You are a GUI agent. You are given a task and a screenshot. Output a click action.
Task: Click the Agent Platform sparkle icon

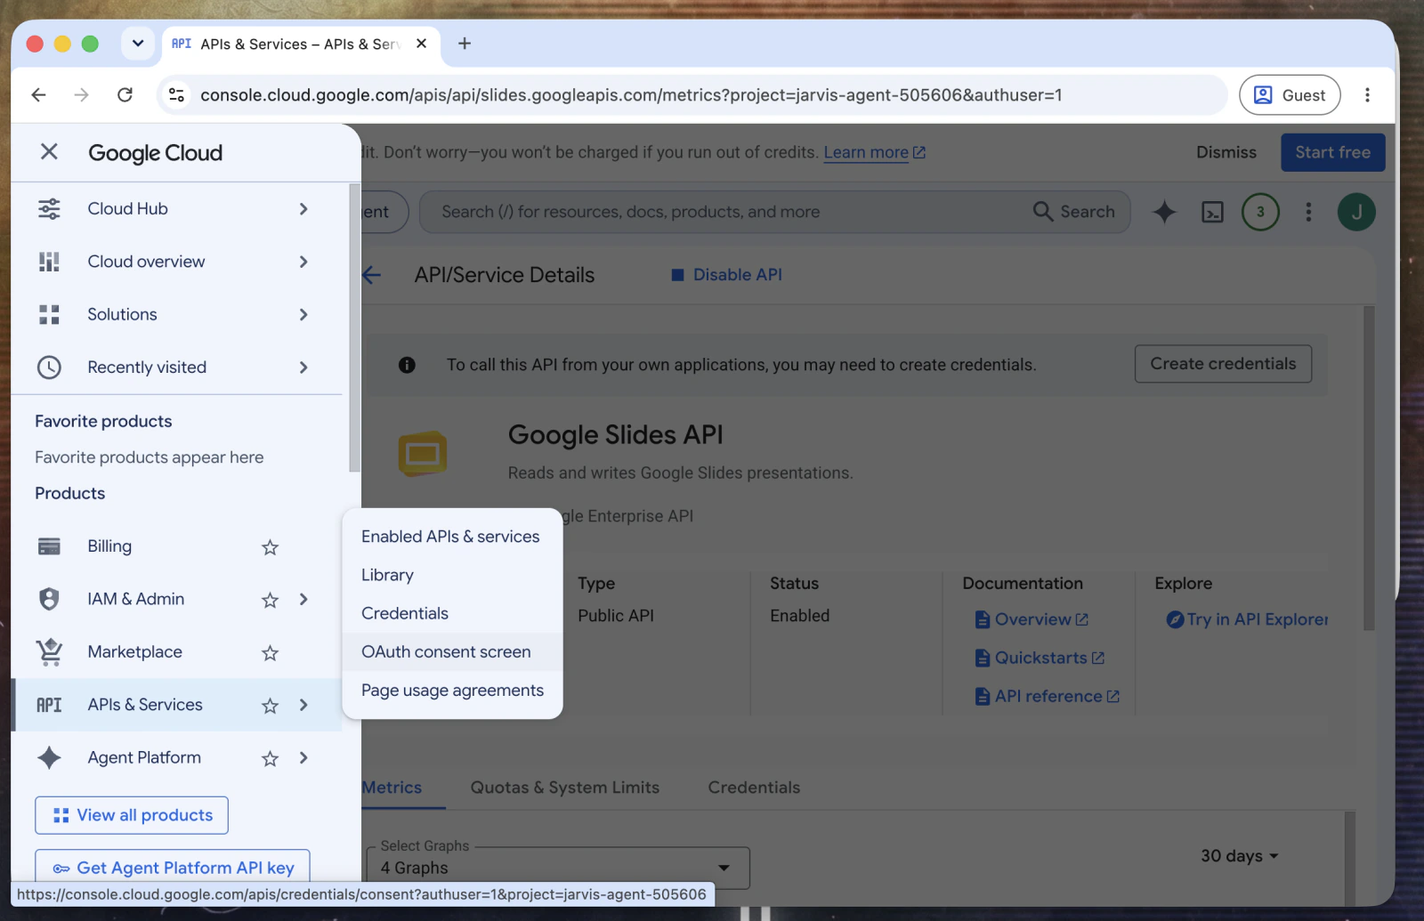[49, 757]
